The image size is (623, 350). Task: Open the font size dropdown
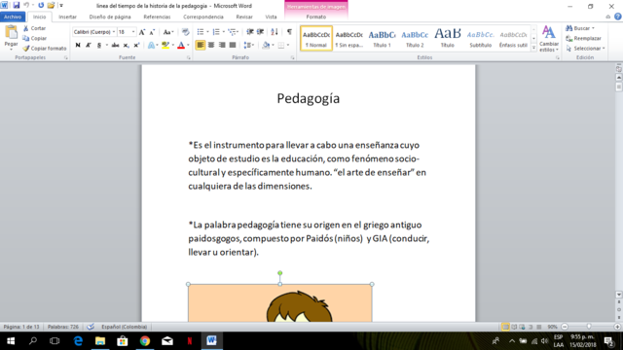(133, 32)
